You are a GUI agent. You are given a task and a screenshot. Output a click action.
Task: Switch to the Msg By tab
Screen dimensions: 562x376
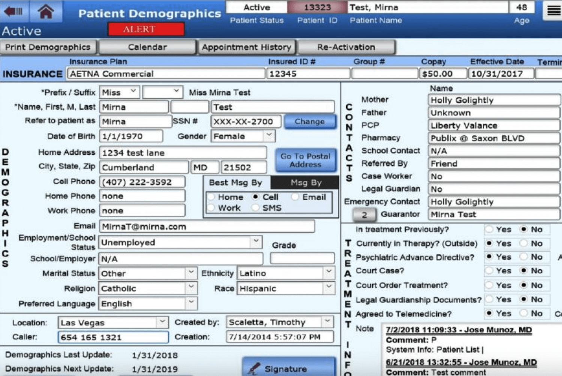pyautogui.click(x=305, y=182)
